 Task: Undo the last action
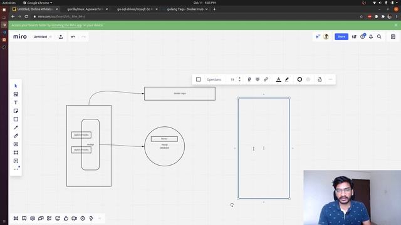73,37
